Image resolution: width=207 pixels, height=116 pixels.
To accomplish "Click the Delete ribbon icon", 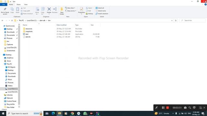I will 49,9.
